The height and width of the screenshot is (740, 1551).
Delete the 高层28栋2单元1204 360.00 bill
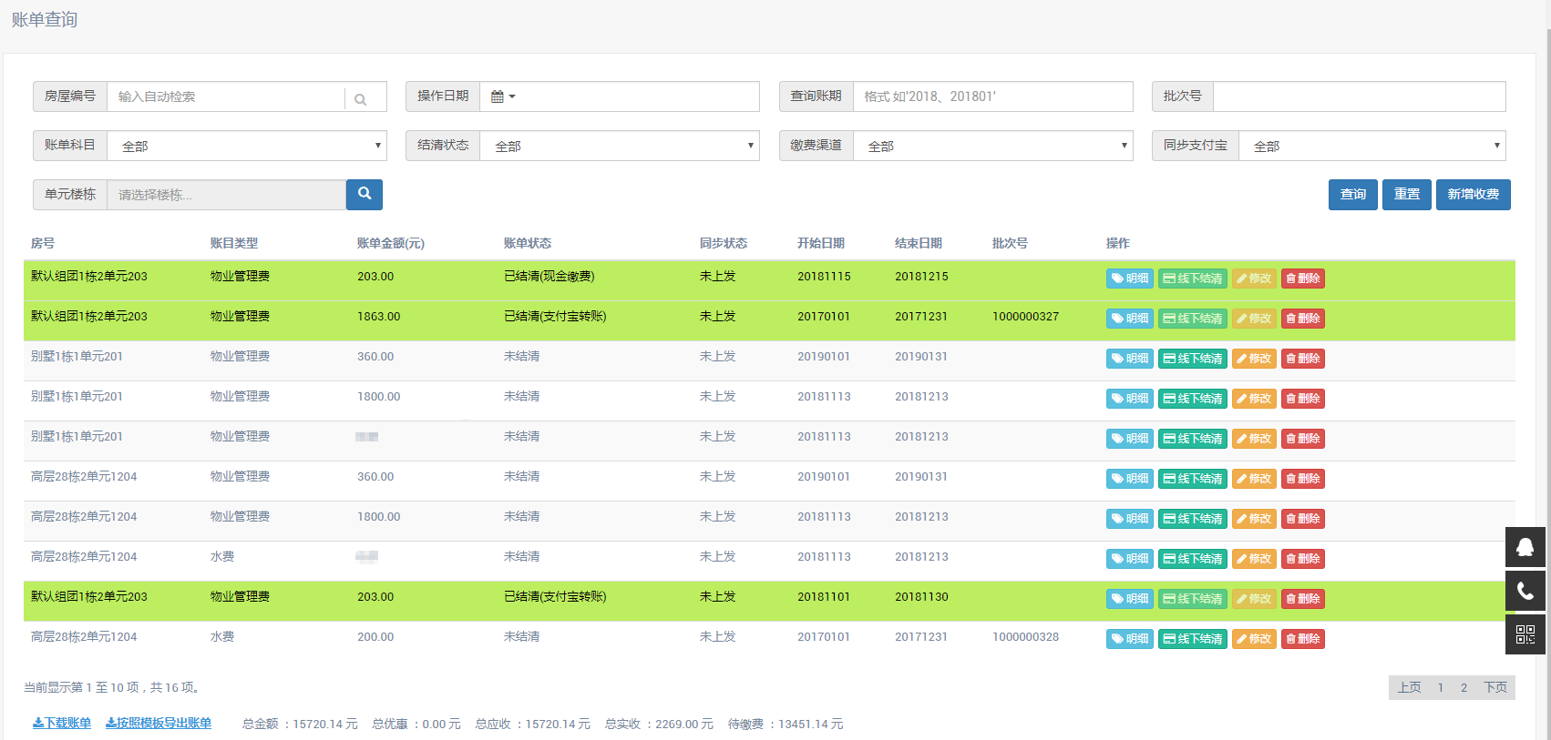click(1303, 479)
